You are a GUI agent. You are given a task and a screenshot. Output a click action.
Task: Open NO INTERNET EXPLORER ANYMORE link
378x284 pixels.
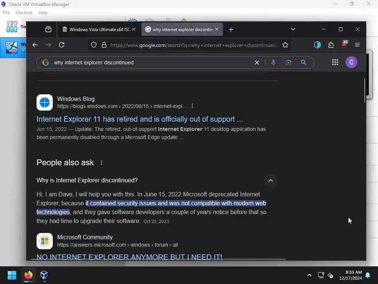pos(130,257)
